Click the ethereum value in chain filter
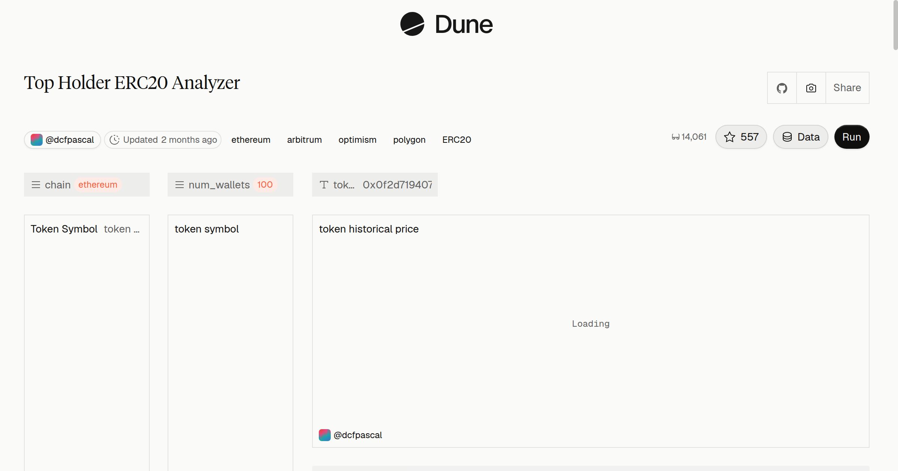This screenshot has height=471, width=898. tap(98, 185)
